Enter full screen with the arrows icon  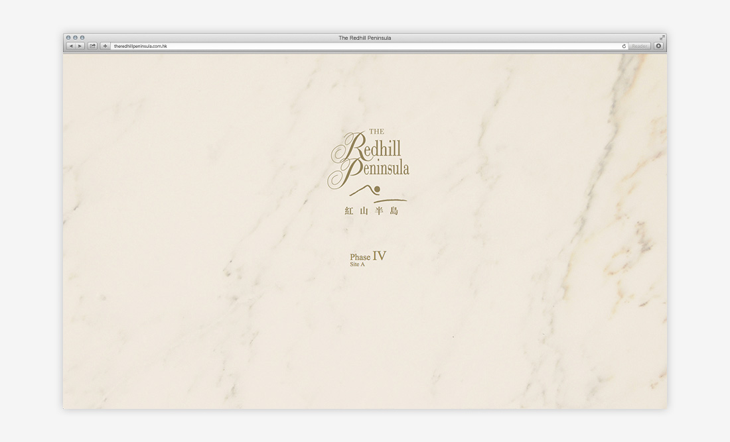[662, 38]
